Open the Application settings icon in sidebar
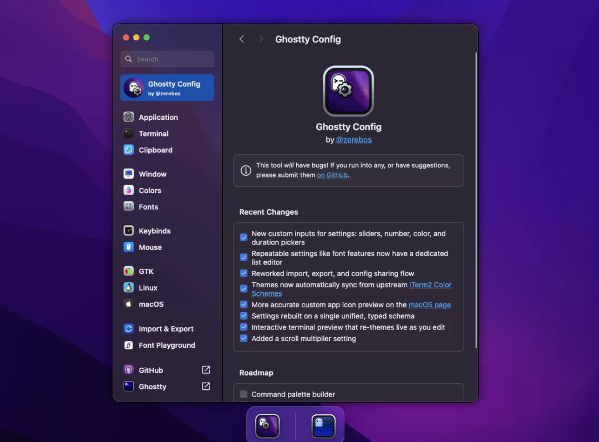The image size is (599, 442). 129,117
